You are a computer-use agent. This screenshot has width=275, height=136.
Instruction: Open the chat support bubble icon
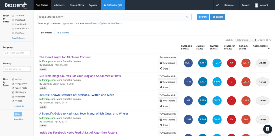point(267,129)
